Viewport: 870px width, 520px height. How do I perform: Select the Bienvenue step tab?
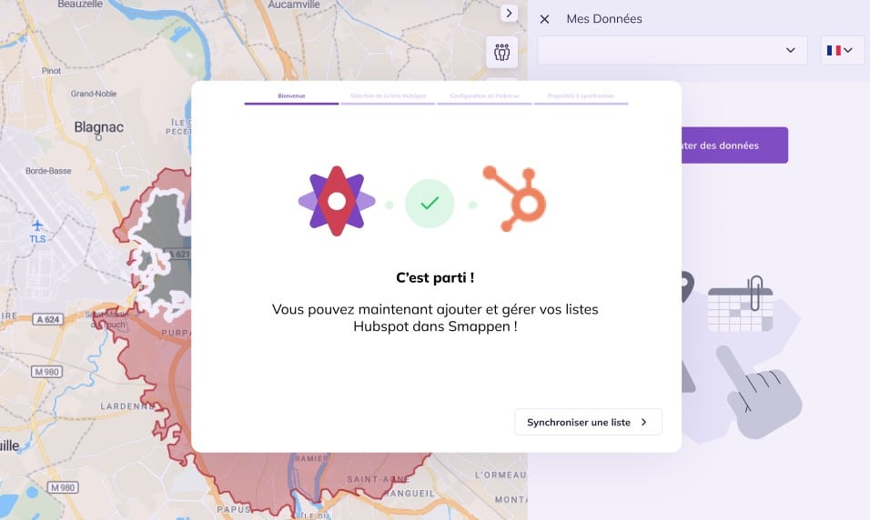(x=291, y=95)
